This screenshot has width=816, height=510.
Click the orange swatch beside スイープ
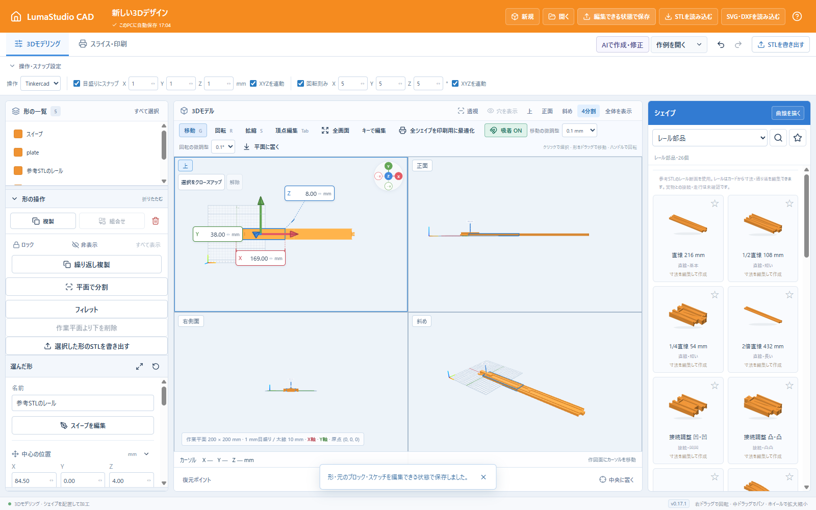click(x=18, y=134)
